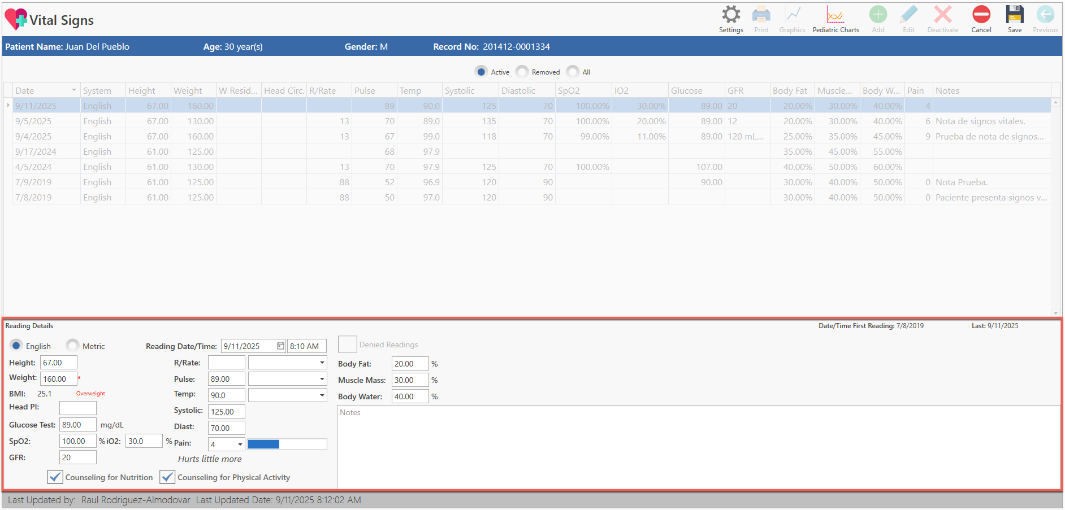Sort by the Height column header
The height and width of the screenshot is (510, 1065).
pyautogui.click(x=148, y=90)
